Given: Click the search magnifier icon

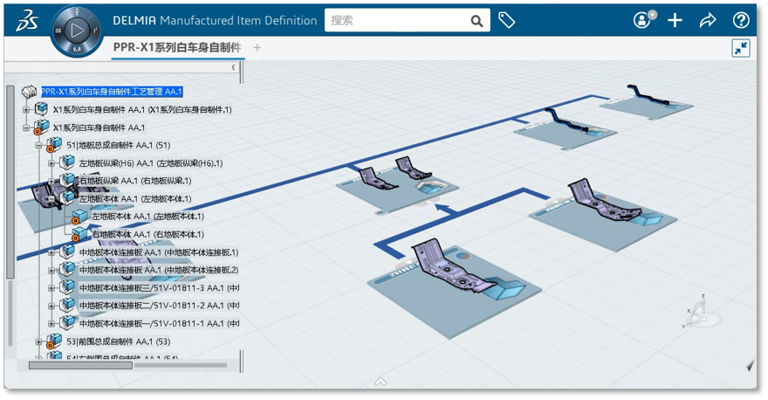Looking at the screenshot, I should pos(477,21).
